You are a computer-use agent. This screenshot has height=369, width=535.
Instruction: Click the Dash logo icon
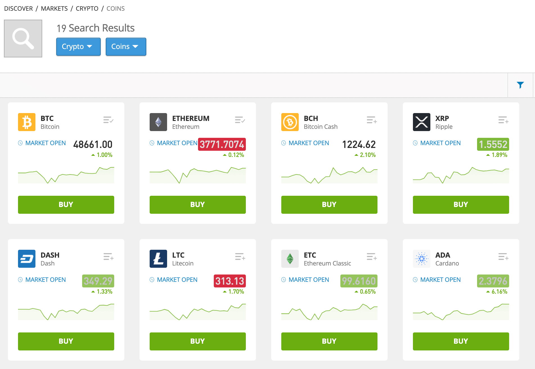pos(27,259)
